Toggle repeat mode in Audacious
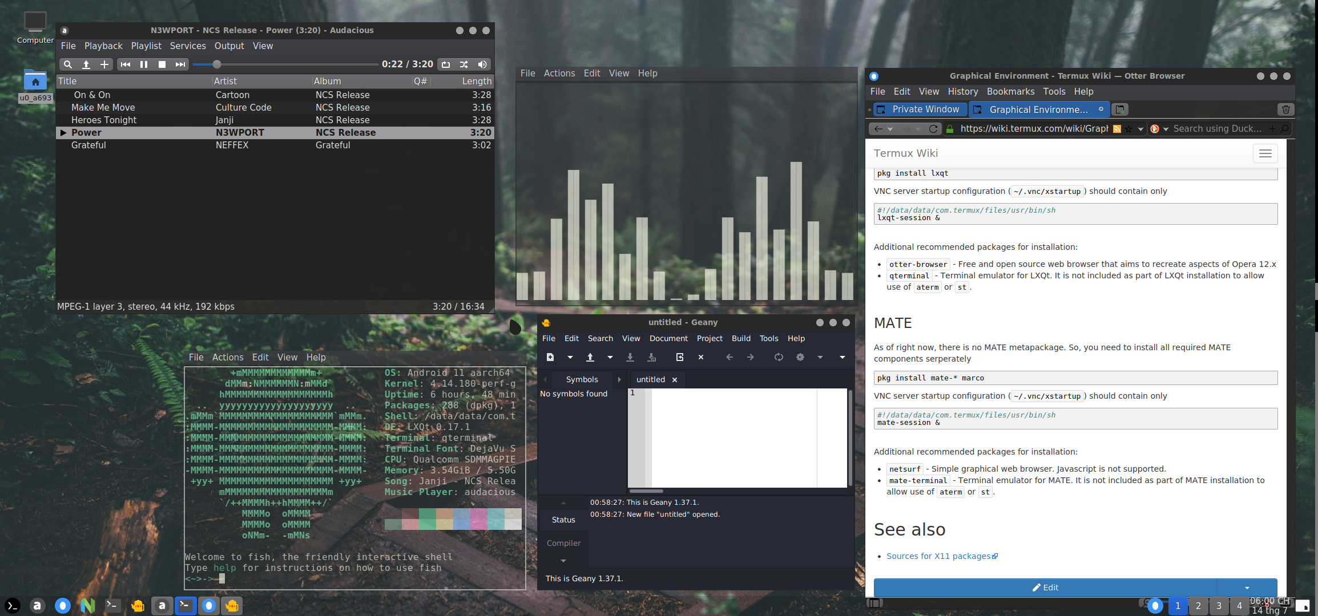Image resolution: width=1318 pixels, height=616 pixels. click(x=446, y=64)
